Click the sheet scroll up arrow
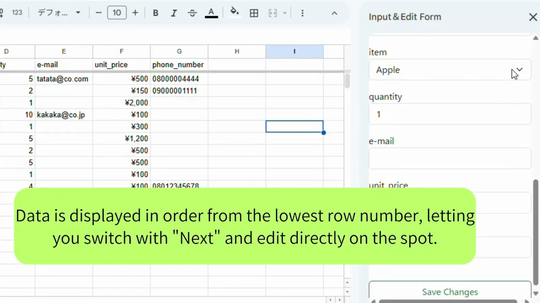Image resolution: width=540 pixels, height=303 pixels. (x=347, y=282)
